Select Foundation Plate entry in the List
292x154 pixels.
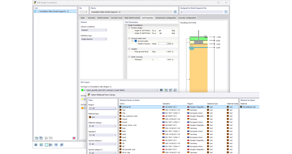55,12
